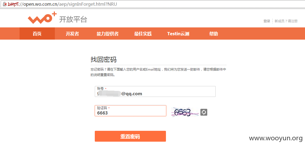The height and width of the screenshot is (146, 305).
Task: Click the 重置密码 button
Action: 130,136
